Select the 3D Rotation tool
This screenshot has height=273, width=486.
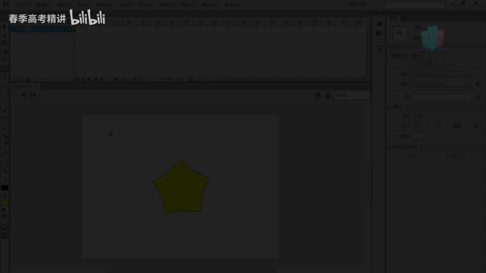click(5, 51)
